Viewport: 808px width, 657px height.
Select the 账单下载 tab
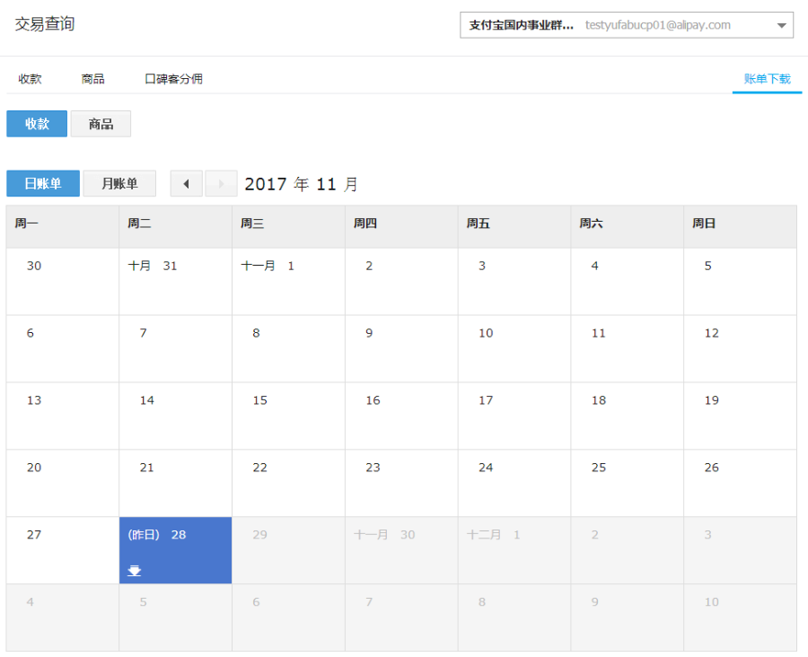(x=767, y=79)
